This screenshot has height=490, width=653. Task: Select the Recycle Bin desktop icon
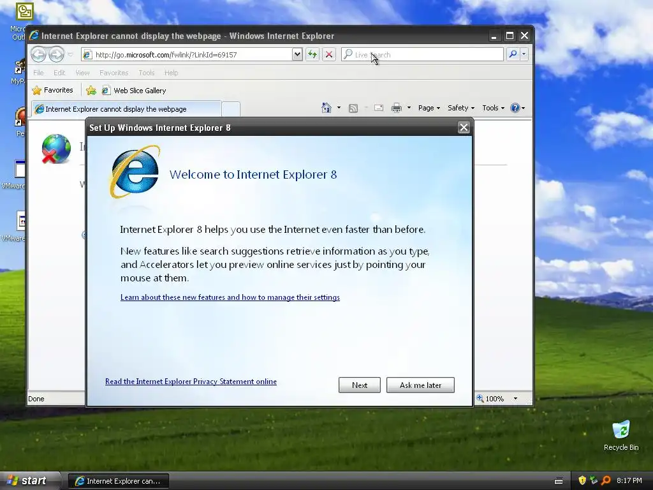[x=621, y=436]
